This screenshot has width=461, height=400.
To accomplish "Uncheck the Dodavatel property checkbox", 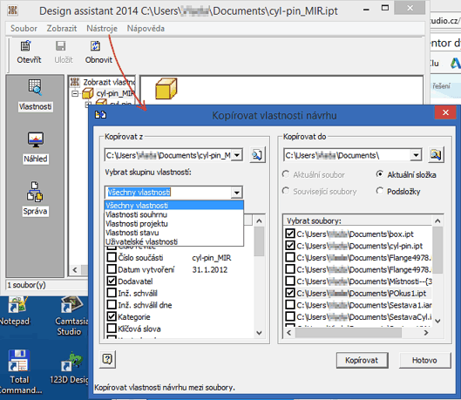I will point(112,281).
